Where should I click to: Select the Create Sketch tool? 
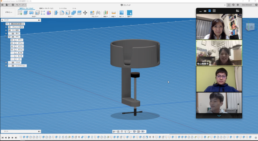coord(20,13)
